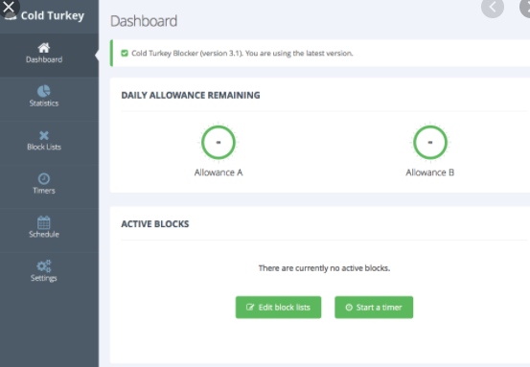Screen dimensions: 530x367
Task: Click the Start a timer button
Action: point(374,308)
